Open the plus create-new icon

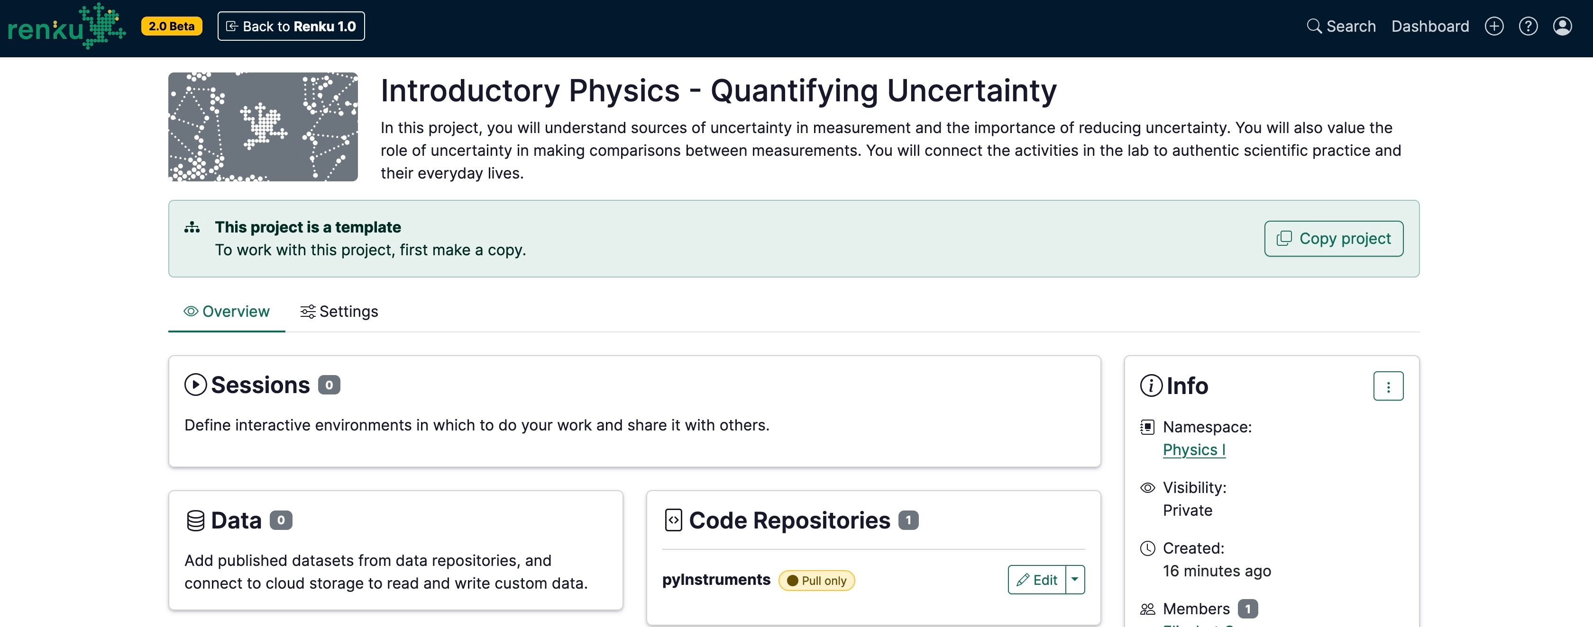(x=1494, y=26)
